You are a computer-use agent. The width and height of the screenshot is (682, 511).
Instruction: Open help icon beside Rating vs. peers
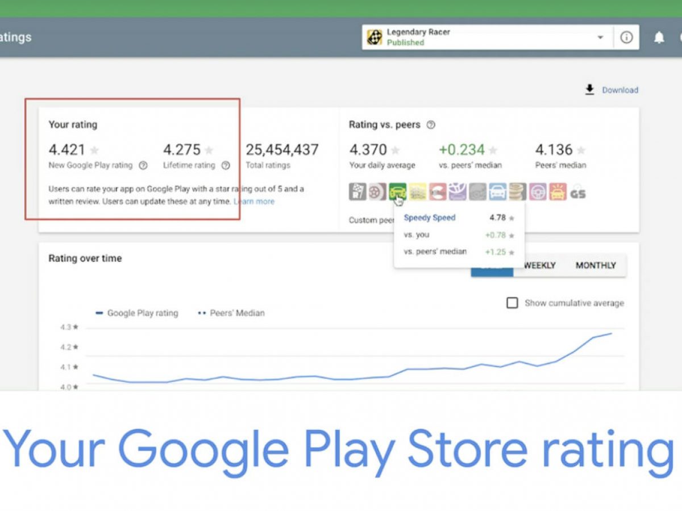[431, 124]
